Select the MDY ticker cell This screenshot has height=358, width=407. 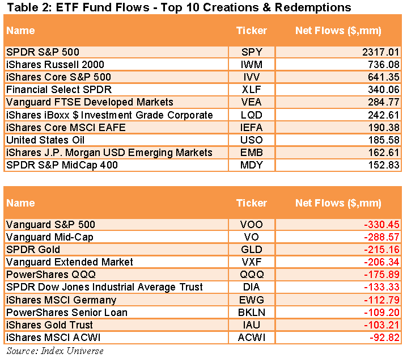pyautogui.click(x=251, y=165)
